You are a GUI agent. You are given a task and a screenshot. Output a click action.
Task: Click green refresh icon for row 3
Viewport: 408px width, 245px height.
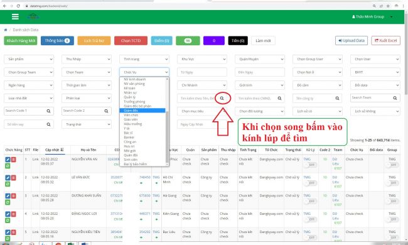[x=8, y=202]
